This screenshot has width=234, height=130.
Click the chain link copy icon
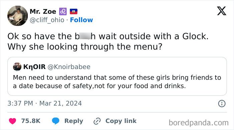click(x=97, y=121)
